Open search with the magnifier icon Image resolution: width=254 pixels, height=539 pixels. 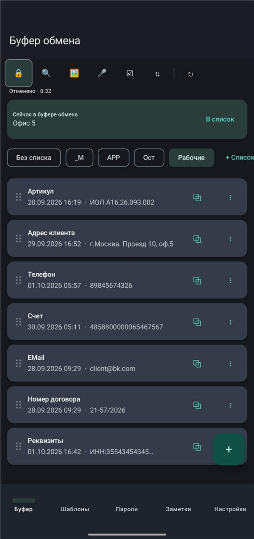click(x=47, y=73)
